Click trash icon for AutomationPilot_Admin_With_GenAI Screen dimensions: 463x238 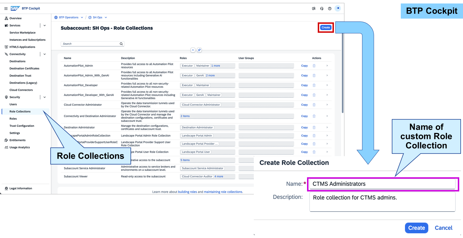(x=314, y=76)
